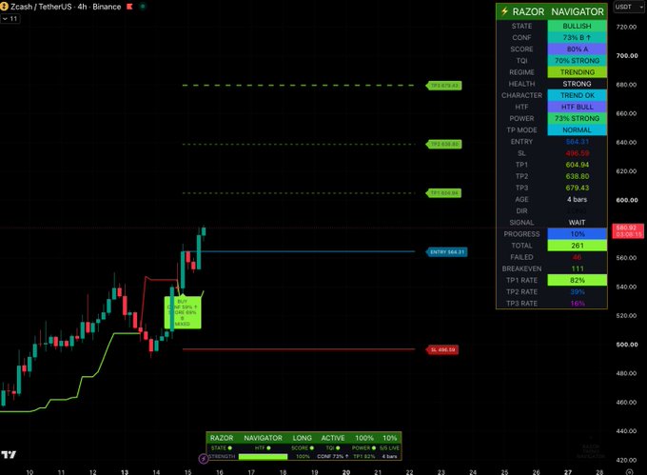The width and height of the screenshot is (647, 475).
Task: Click the '70% STRONG' TQI cell
Action: coord(577,61)
